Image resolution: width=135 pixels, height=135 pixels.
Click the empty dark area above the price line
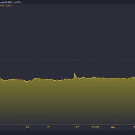tap(67, 34)
